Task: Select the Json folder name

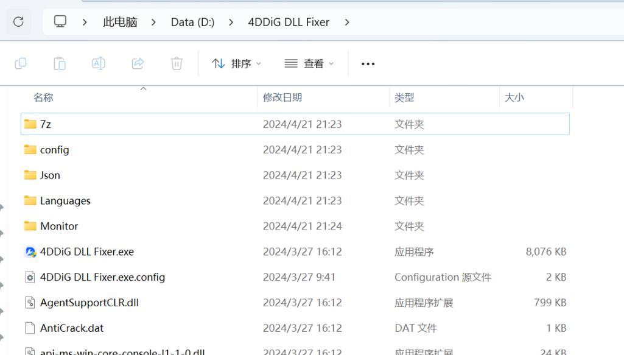Action: (50, 175)
